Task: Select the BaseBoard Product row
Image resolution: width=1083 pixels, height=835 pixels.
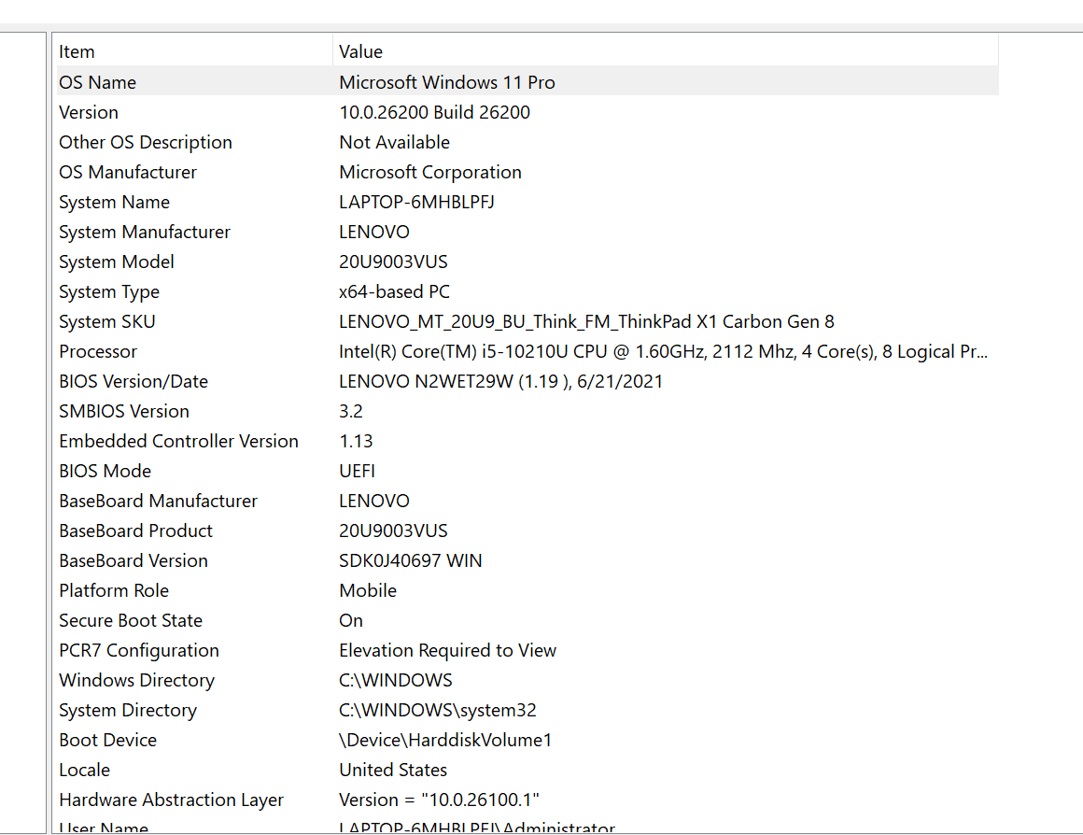Action: tap(527, 531)
